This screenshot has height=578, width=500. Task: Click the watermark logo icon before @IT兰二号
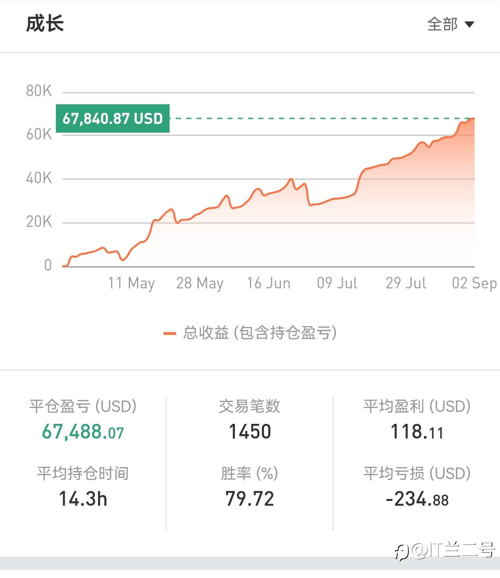[401, 552]
